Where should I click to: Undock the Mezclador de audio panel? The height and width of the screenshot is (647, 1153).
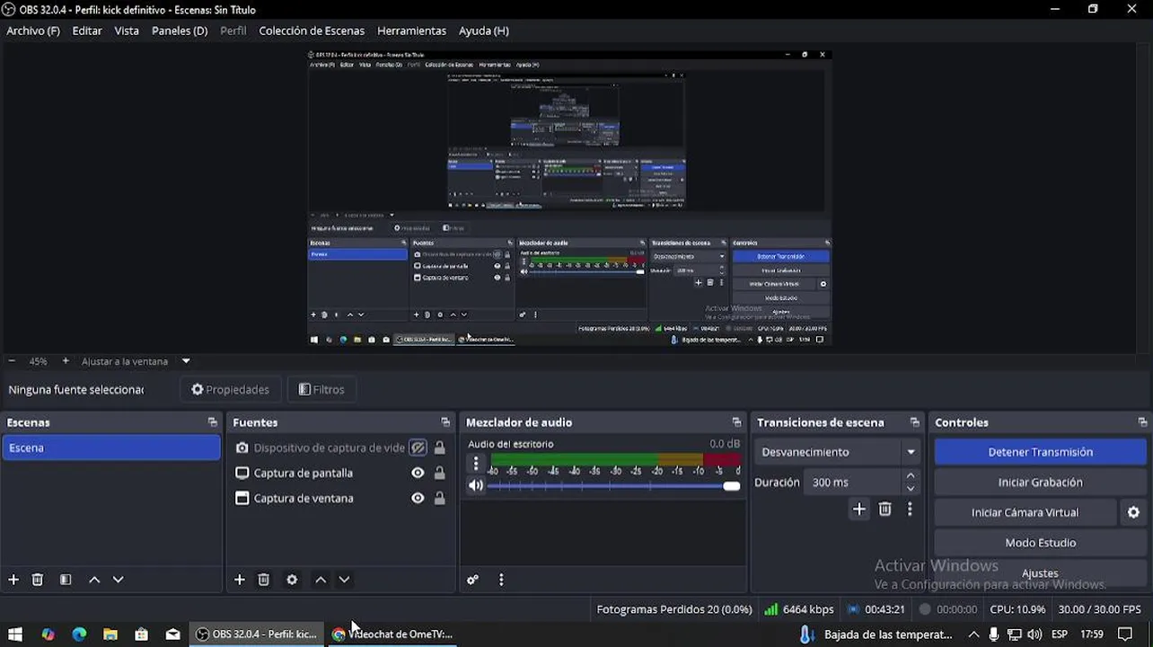737,422
